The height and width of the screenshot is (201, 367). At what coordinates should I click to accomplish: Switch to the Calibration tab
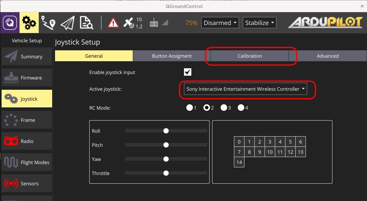250,56
